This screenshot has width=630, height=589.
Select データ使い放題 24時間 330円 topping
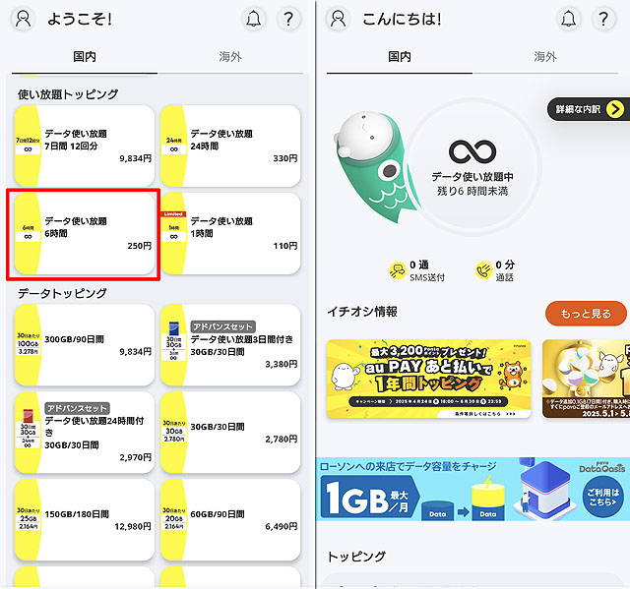click(x=230, y=147)
